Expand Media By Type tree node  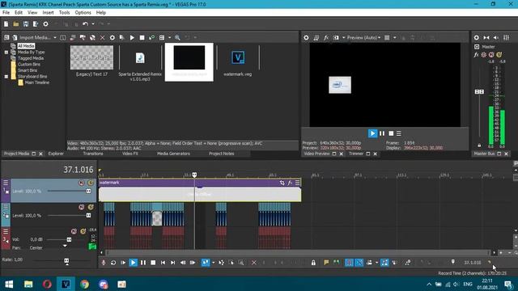6,52
